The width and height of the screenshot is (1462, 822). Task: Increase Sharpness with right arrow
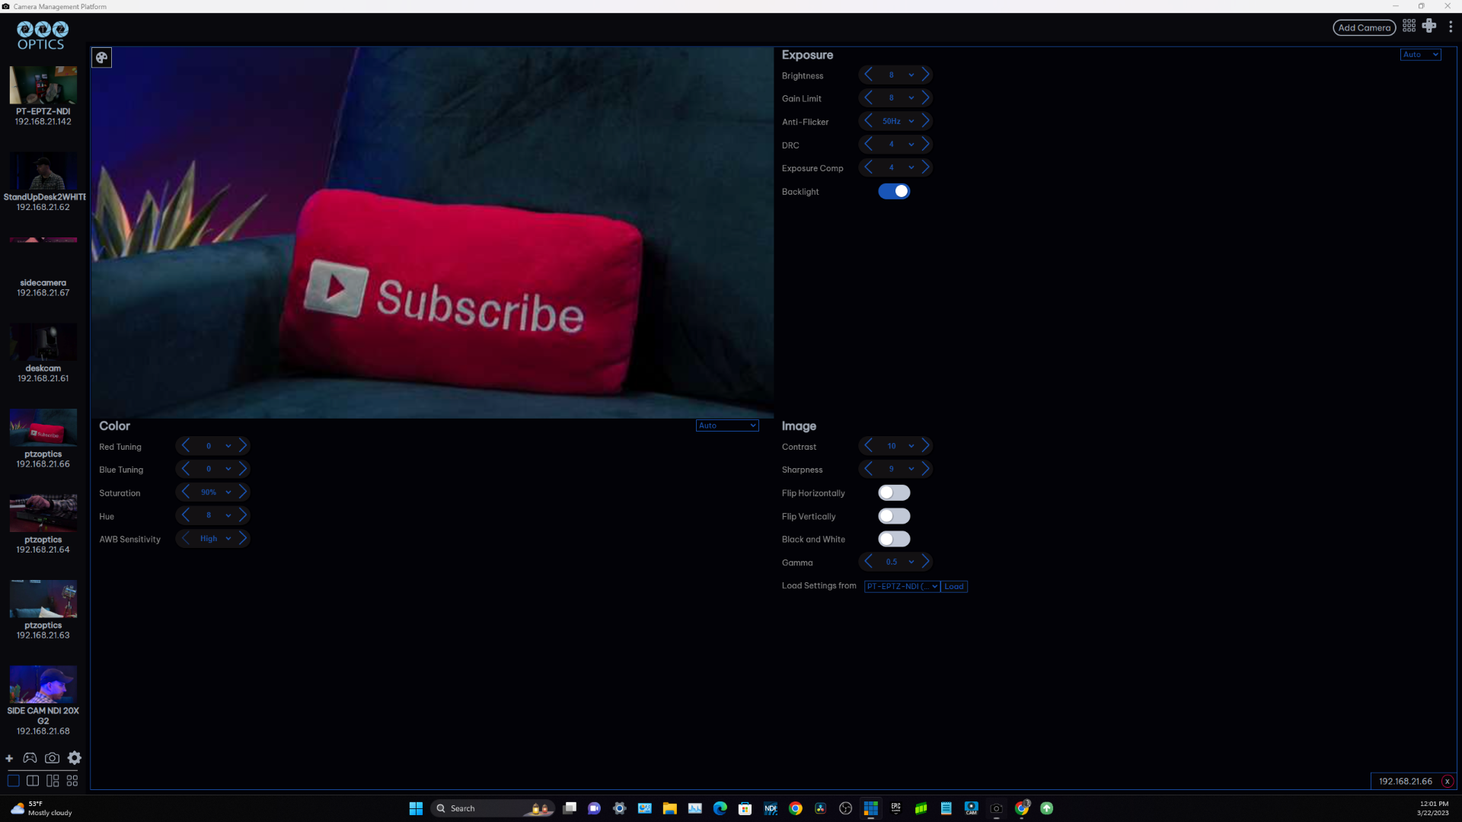pyautogui.click(x=925, y=469)
